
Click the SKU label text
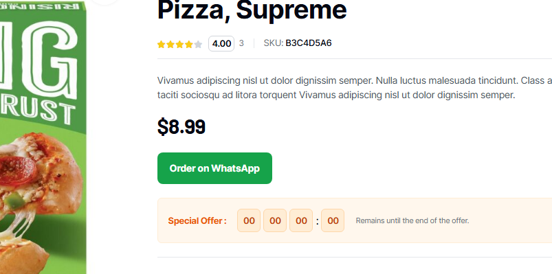(x=273, y=43)
